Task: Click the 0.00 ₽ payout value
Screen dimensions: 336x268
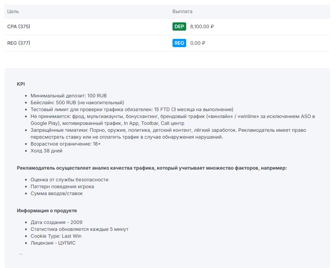Action: click(x=198, y=43)
